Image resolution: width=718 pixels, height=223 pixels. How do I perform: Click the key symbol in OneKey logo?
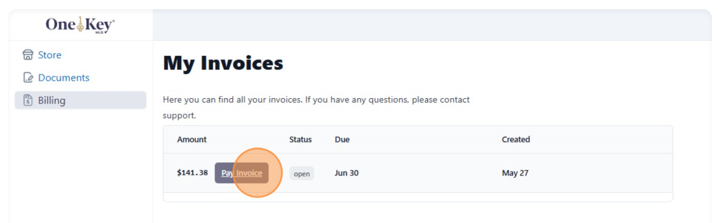point(79,25)
